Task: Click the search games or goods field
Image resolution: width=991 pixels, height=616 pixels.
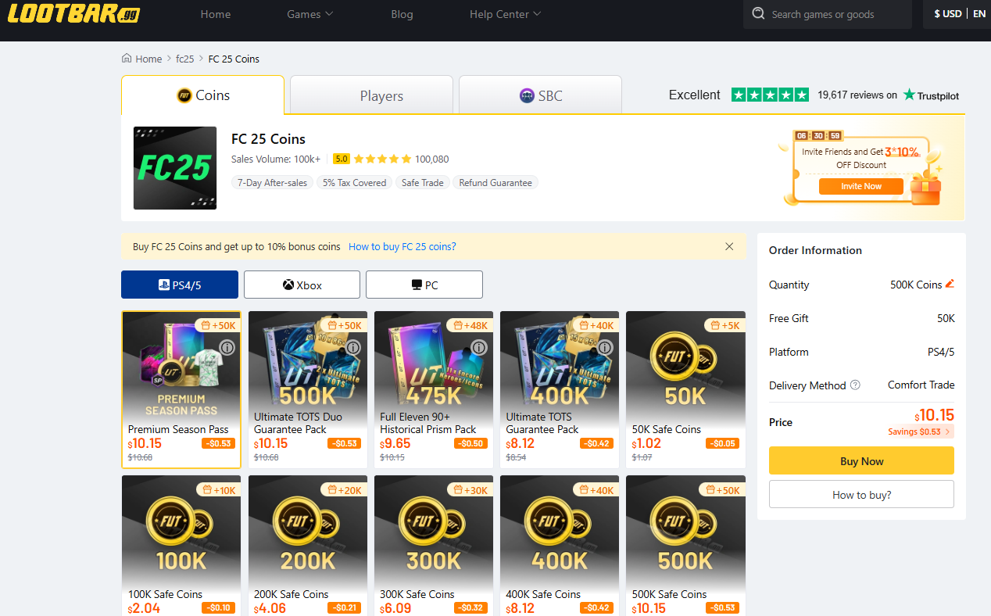Action: pyautogui.click(x=827, y=14)
